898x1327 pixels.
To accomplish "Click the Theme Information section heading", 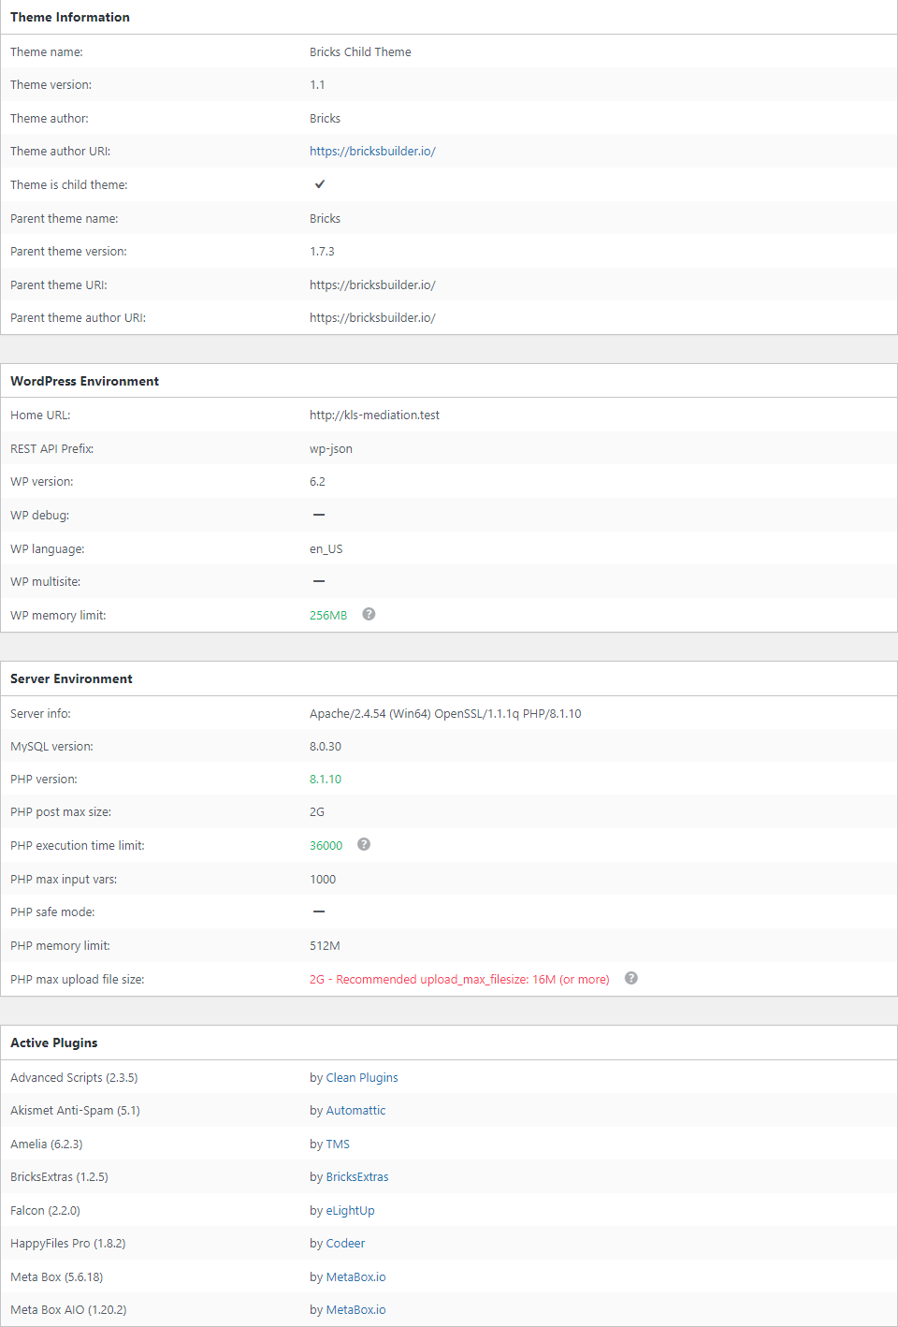I will [70, 17].
